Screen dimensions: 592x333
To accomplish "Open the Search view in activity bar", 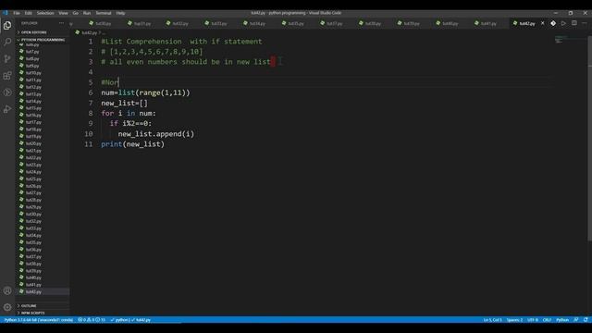I will (x=7, y=42).
